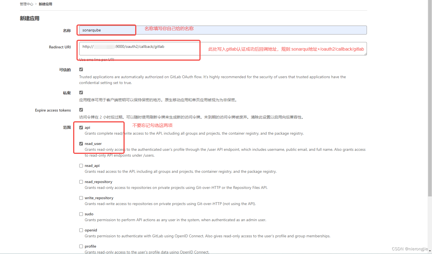Disable the Expire access tokens checkbox
This screenshot has height=254, width=432.
[x=81, y=110]
